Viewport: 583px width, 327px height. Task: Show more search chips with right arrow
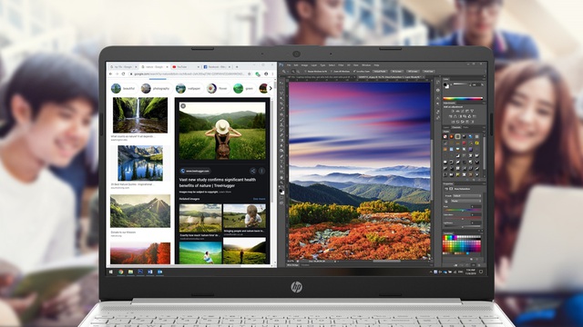[271, 88]
